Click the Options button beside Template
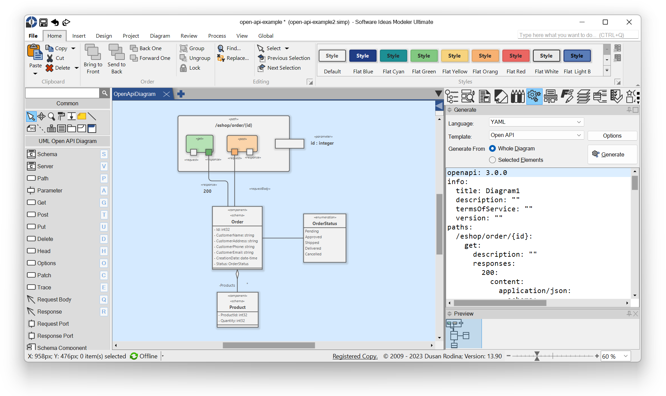 tap(612, 136)
